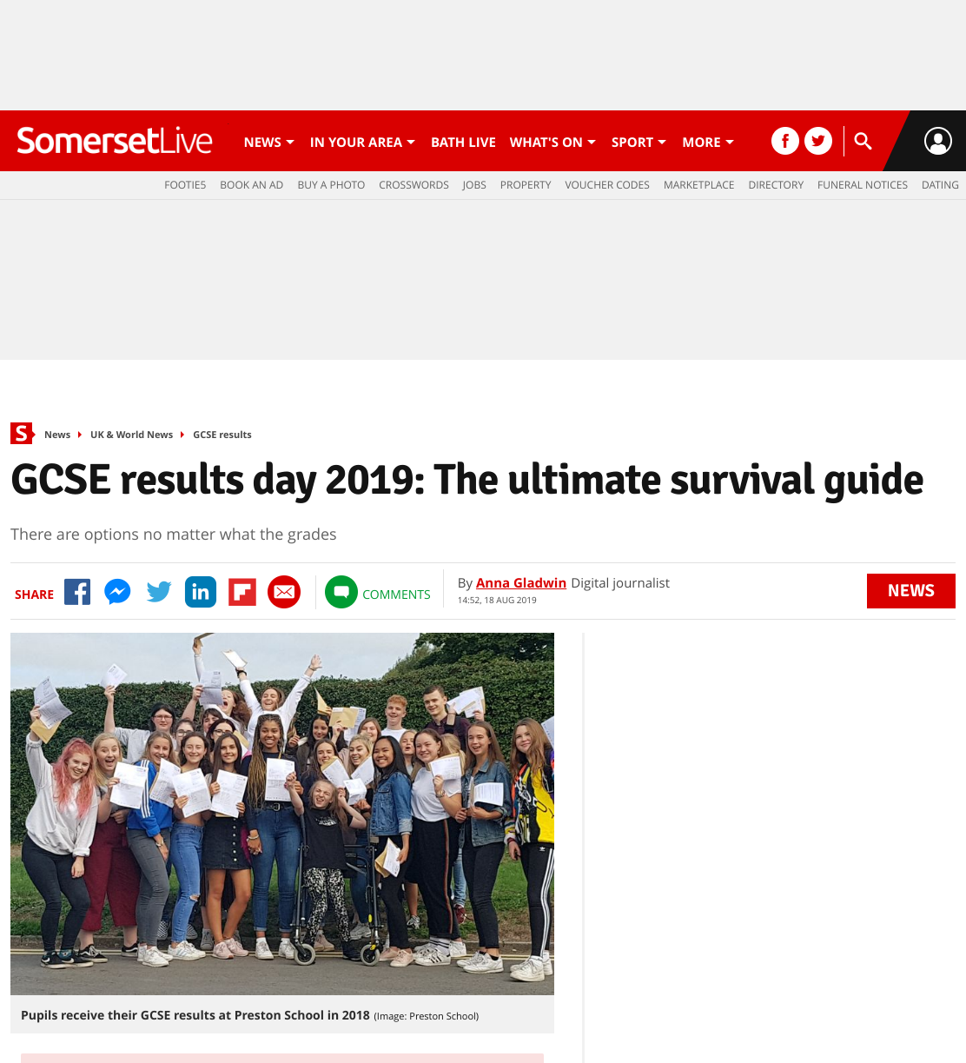The image size is (966, 1063).
Task: Expand In Your Area dropdown
Action: click(x=362, y=142)
